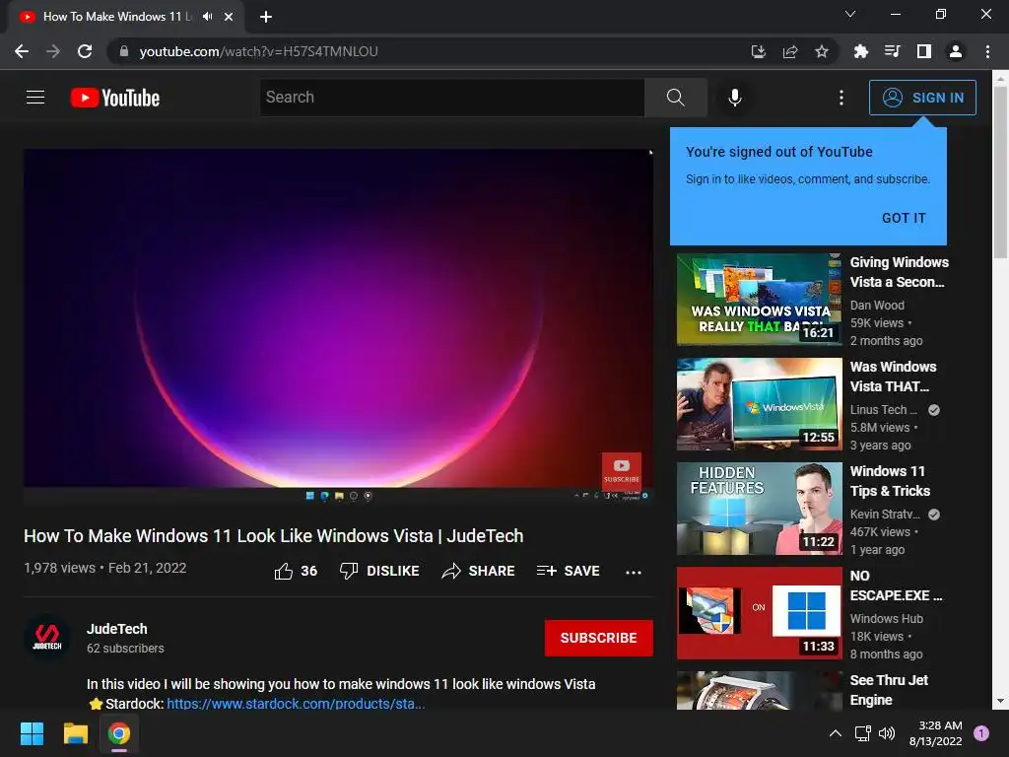Image resolution: width=1009 pixels, height=757 pixels.
Task: Open Windows 11 Tips & Tricks title
Action: coord(890,481)
